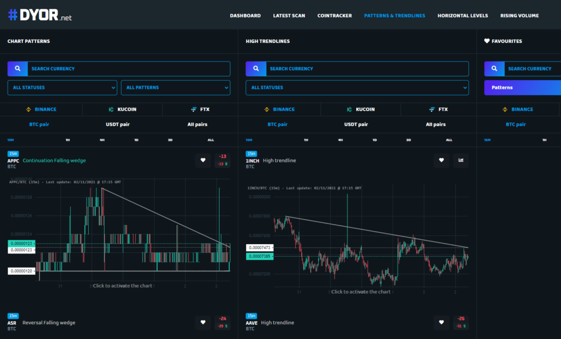Screen dimensions: 561x339
Task: Open the Latest Scan page
Action: (x=289, y=15)
